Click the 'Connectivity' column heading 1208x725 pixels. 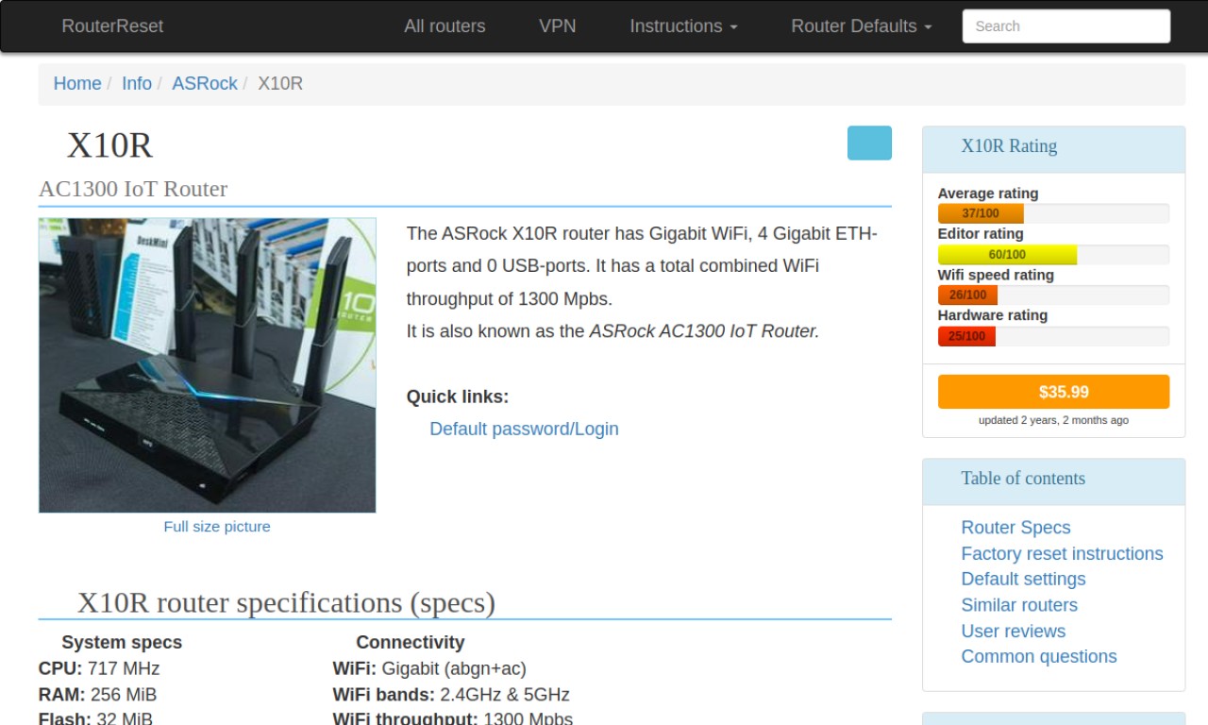click(x=411, y=642)
